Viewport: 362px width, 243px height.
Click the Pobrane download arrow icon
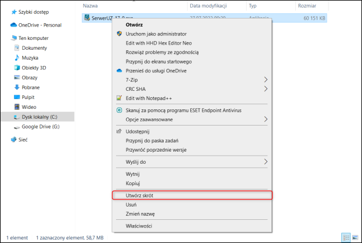(x=16, y=87)
